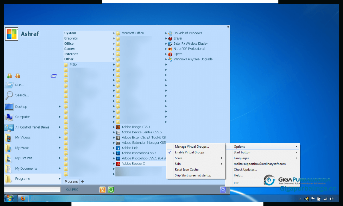This screenshot has height=206, width=343.
Task: Click the My Documents folder icon
Action: (x=9, y=169)
